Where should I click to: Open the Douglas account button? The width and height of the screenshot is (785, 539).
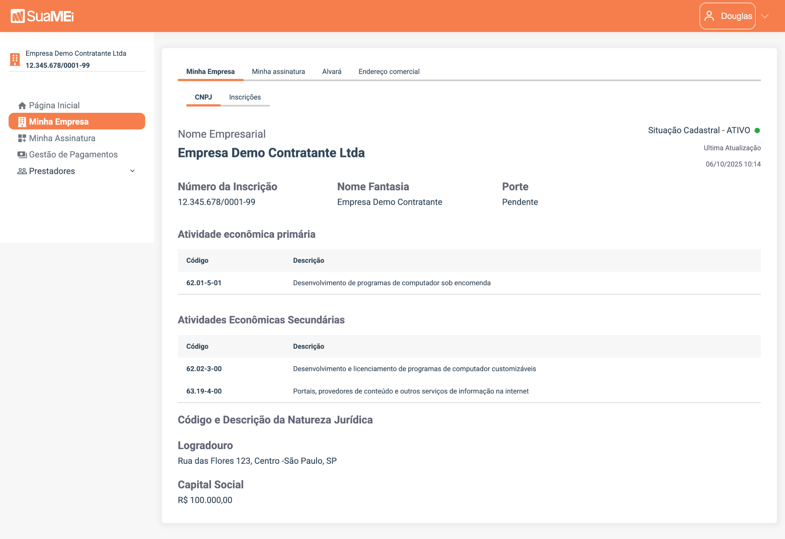point(727,16)
